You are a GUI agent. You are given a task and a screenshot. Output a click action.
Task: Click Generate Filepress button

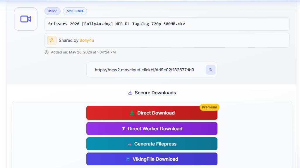tap(152, 144)
